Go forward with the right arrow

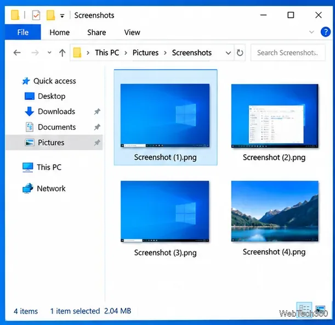pos(35,52)
